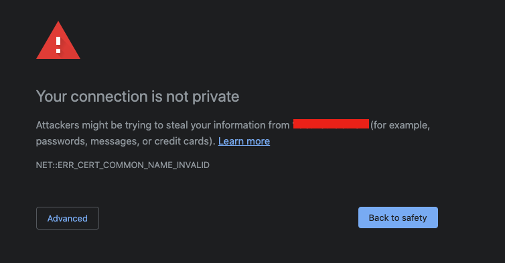Viewport: 505px width, 263px height.
Task: Click the word 'connection' in the heading
Action: tap(109, 96)
